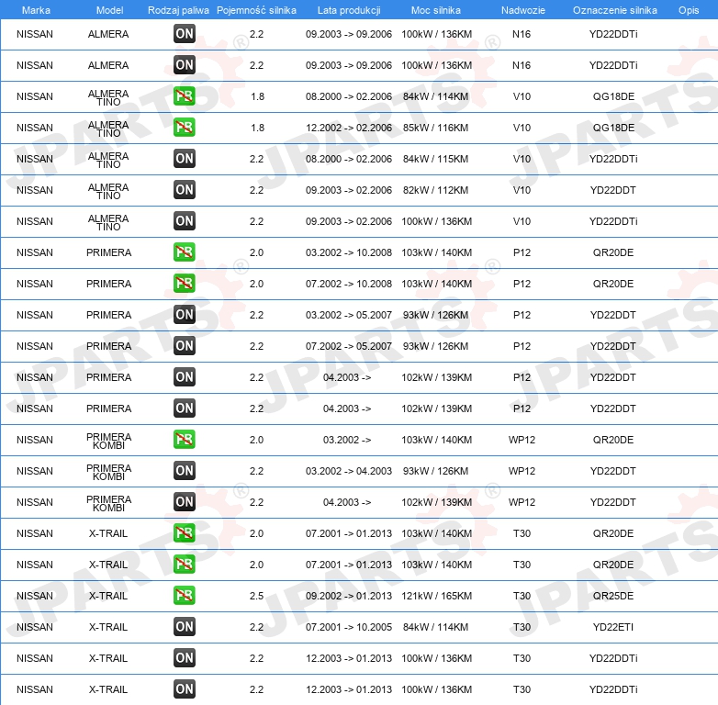The width and height of the screenshot is (718, 705).
Task: Click the T30 body code in the YD22ETI row
Action: click(522, 627)
